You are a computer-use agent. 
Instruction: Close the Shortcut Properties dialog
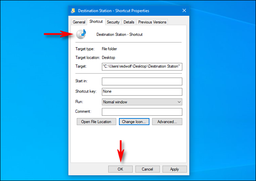(x=184, y=11)
